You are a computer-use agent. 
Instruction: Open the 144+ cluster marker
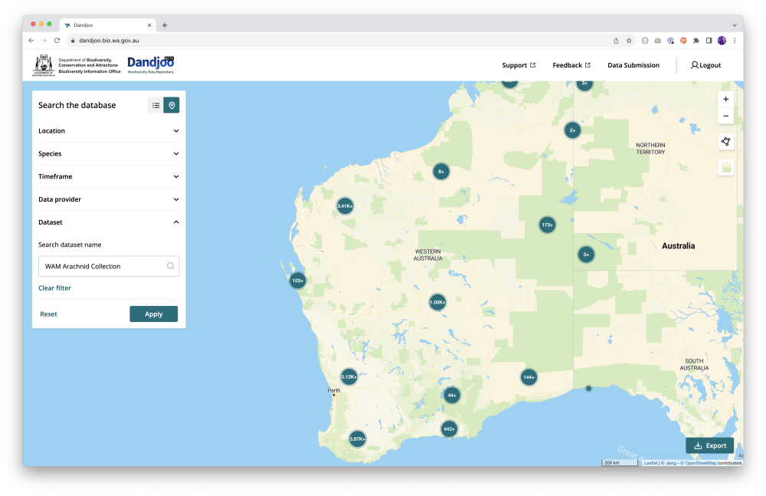point(529,377)
